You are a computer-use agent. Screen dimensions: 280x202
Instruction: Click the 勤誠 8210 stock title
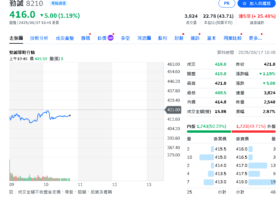[x=26, y=3]
